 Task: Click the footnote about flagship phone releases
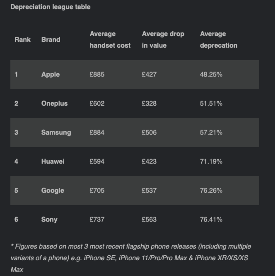[x=131, y=258]
